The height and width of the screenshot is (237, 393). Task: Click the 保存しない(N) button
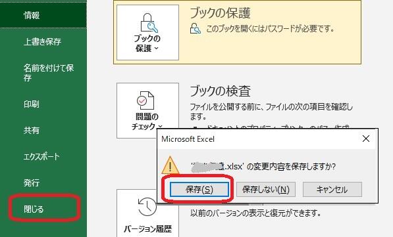click(266, 189)
